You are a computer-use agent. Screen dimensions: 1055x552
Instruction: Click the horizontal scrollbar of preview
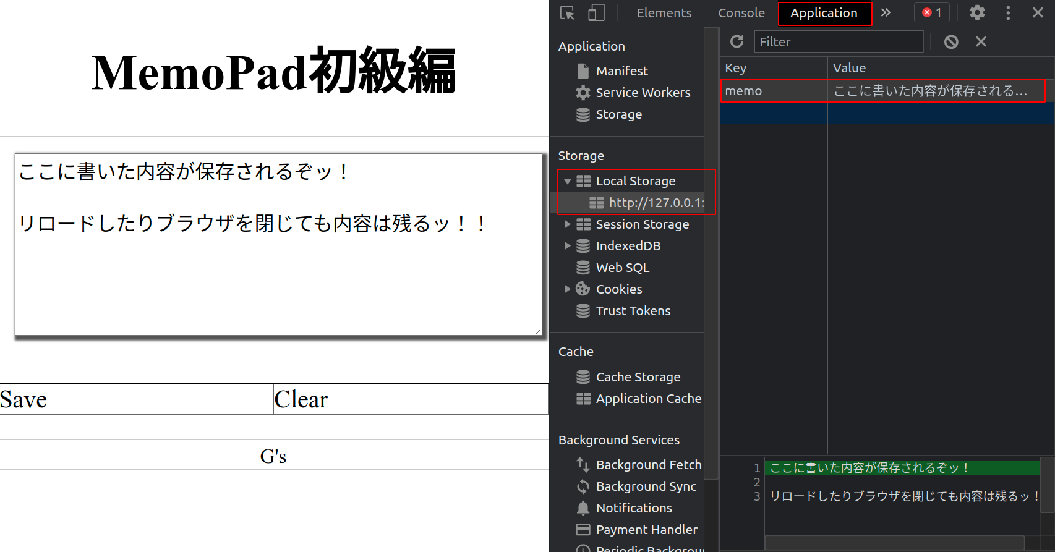[894, 542]
